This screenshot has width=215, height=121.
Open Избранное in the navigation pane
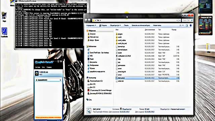(92, 31)
